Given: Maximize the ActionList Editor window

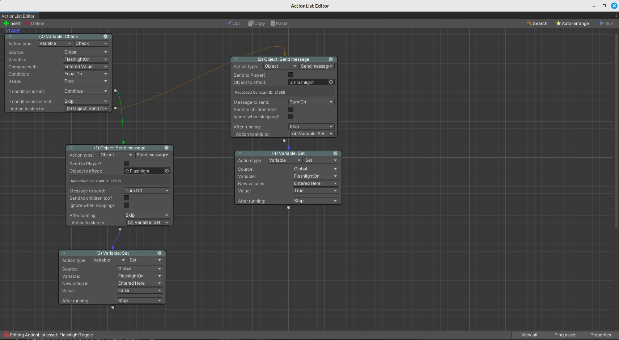Looking at the screenshot, I should point(604,6).
